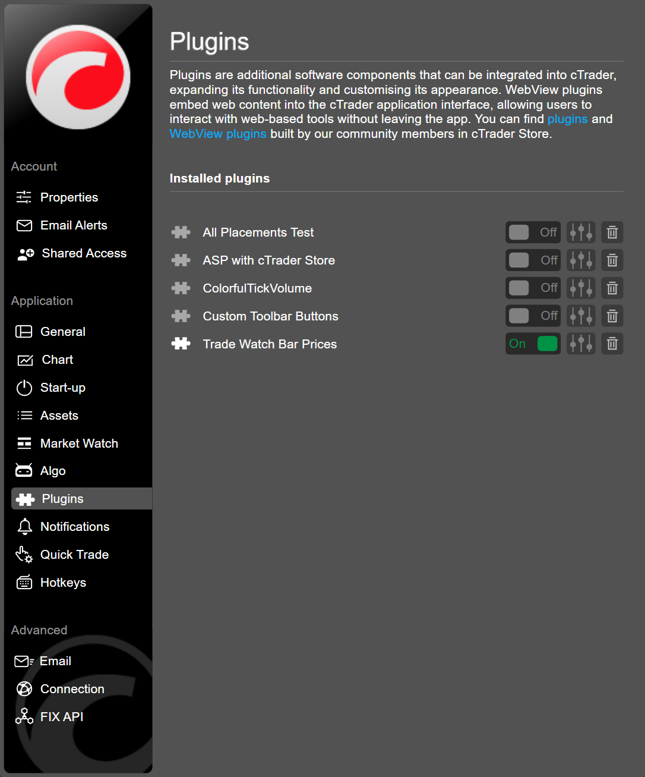Screen dimensions: 645x777
Task: Open settings for ColorfulTickVolume plugin
Action: coord(580,288)
